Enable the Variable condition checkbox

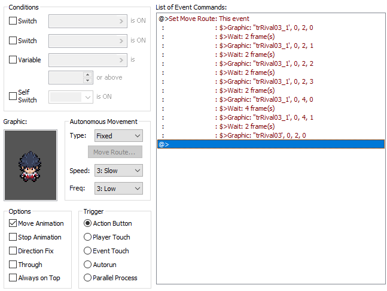tap(13, 60)
